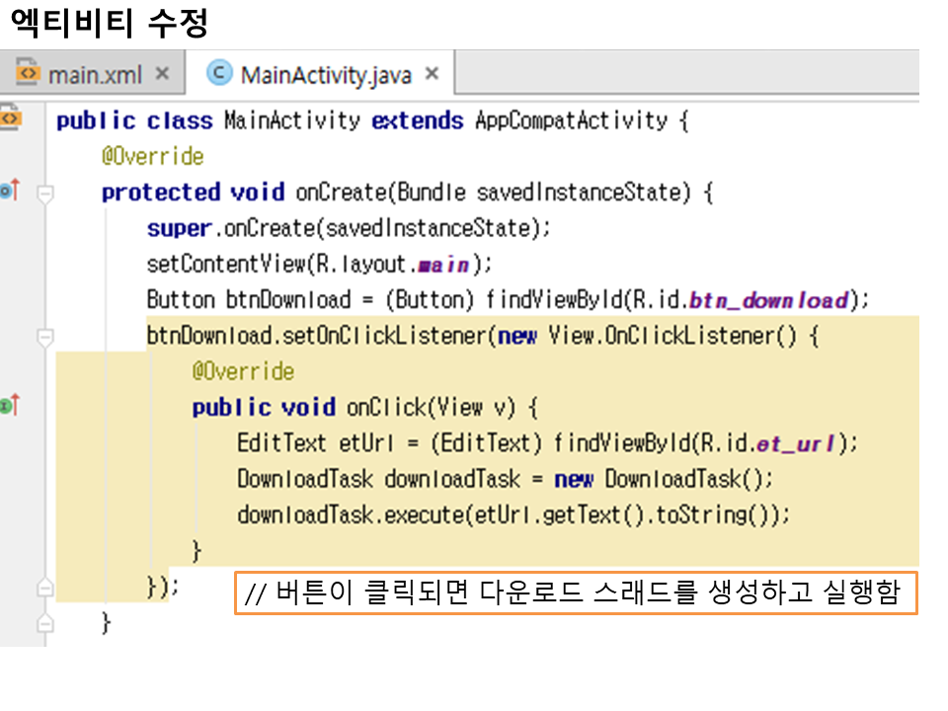Click the override gutter icon beside onCreate
The width and height of the screenshot is (948, 711).
(10, 191)
